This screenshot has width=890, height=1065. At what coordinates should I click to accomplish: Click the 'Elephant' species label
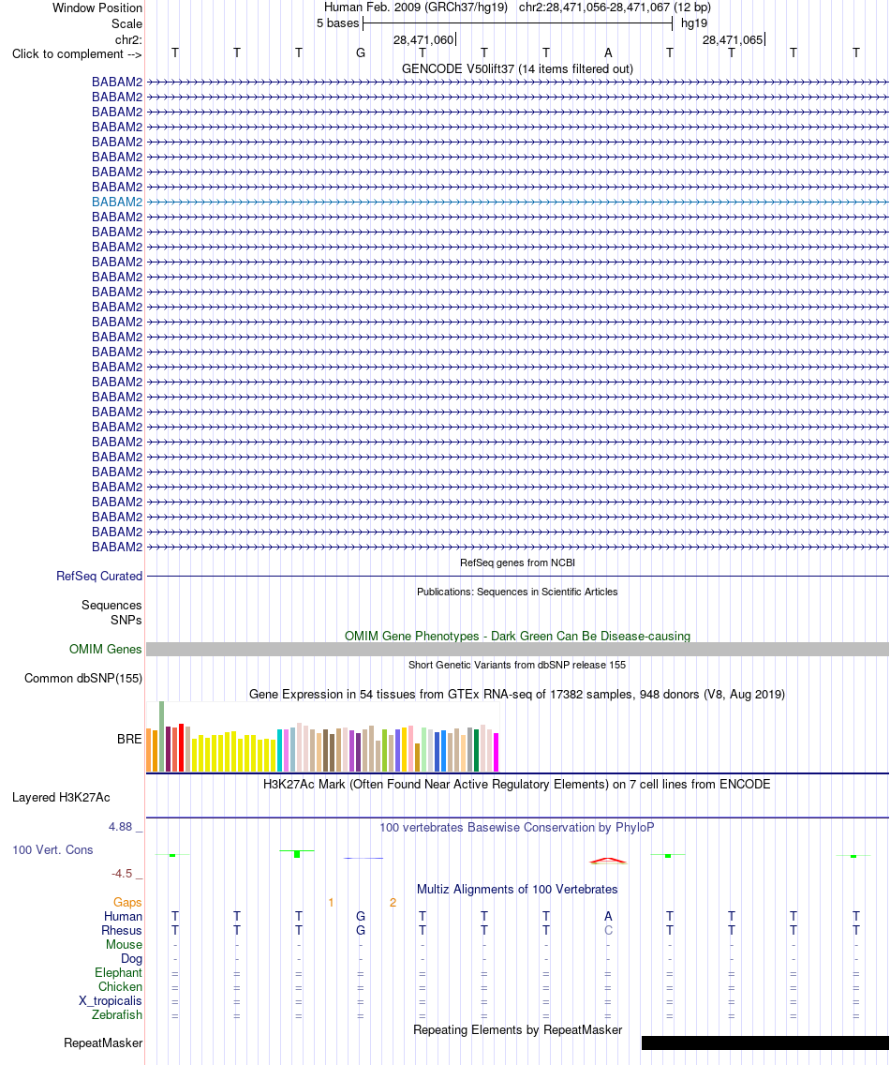coord(119,973)
